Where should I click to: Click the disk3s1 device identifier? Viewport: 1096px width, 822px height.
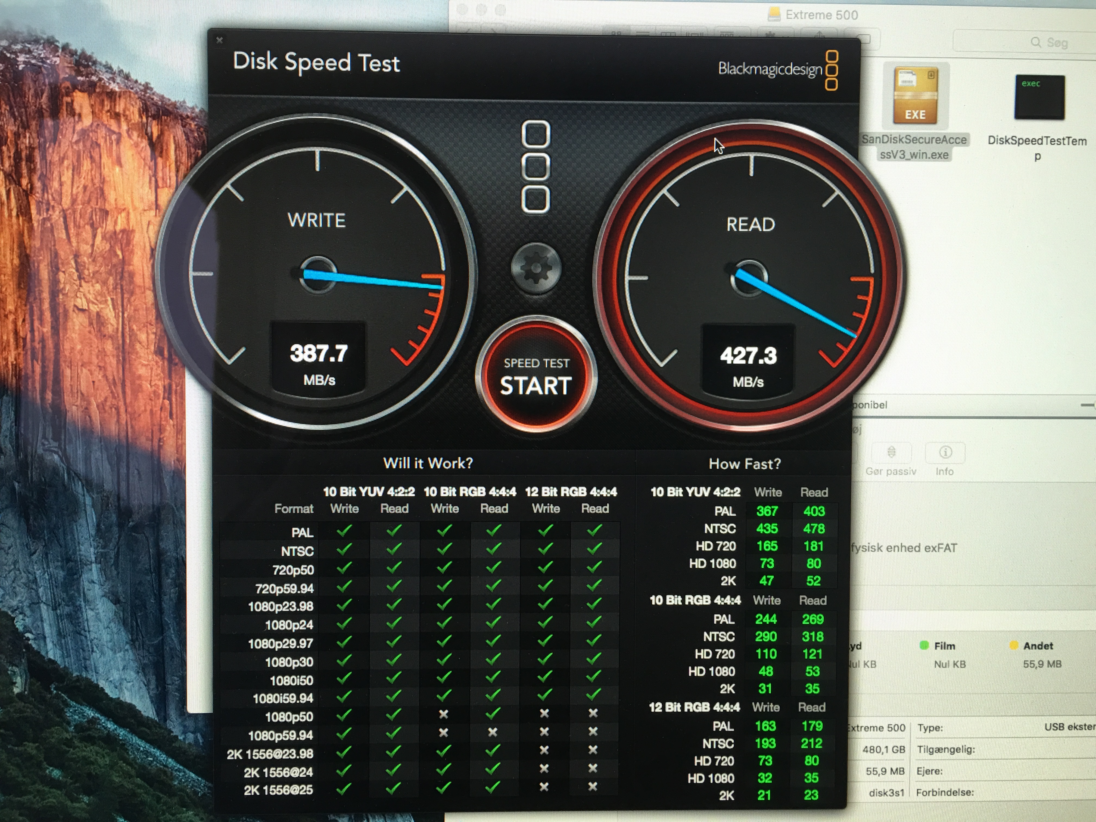tap(886, 793)
